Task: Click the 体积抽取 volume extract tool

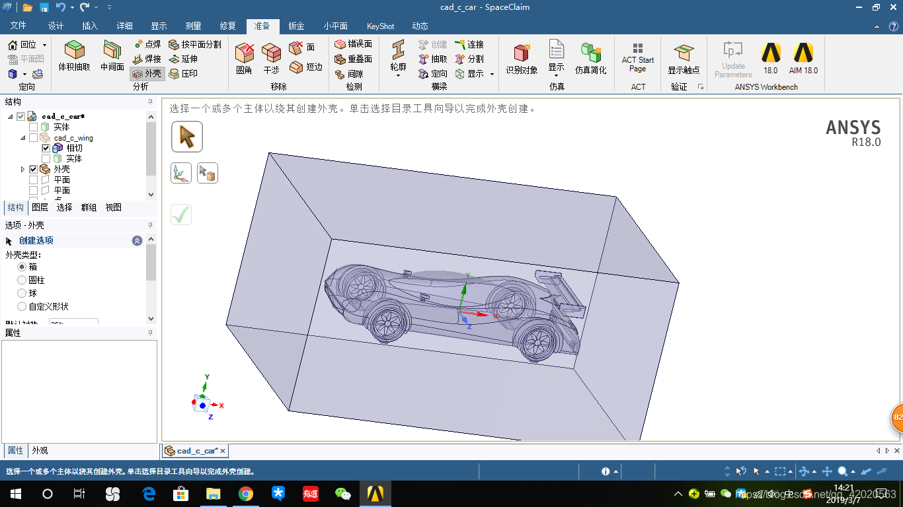Action: (x=74, y=55)
